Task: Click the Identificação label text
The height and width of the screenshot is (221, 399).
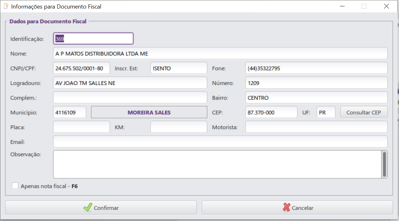Action: pos(27,39)
